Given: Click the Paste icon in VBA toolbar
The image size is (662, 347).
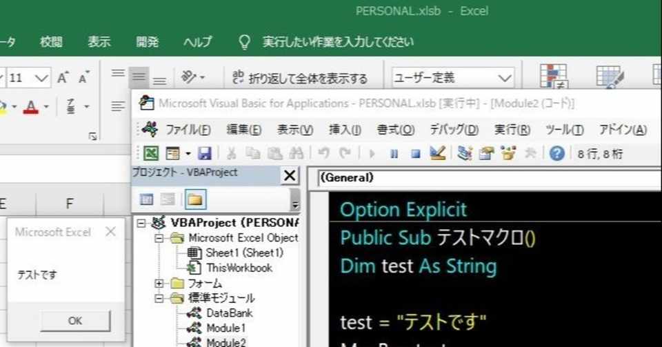Looking at the screenshot, I should point(275,153).
